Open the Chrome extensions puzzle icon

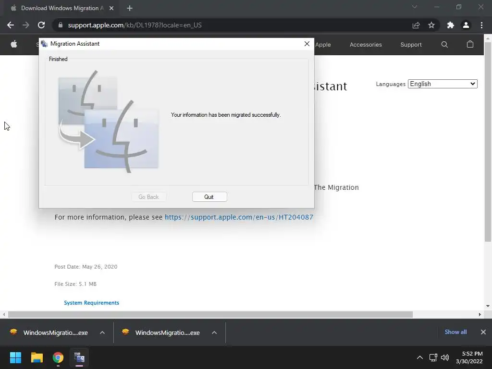click(x=451, y=25)
